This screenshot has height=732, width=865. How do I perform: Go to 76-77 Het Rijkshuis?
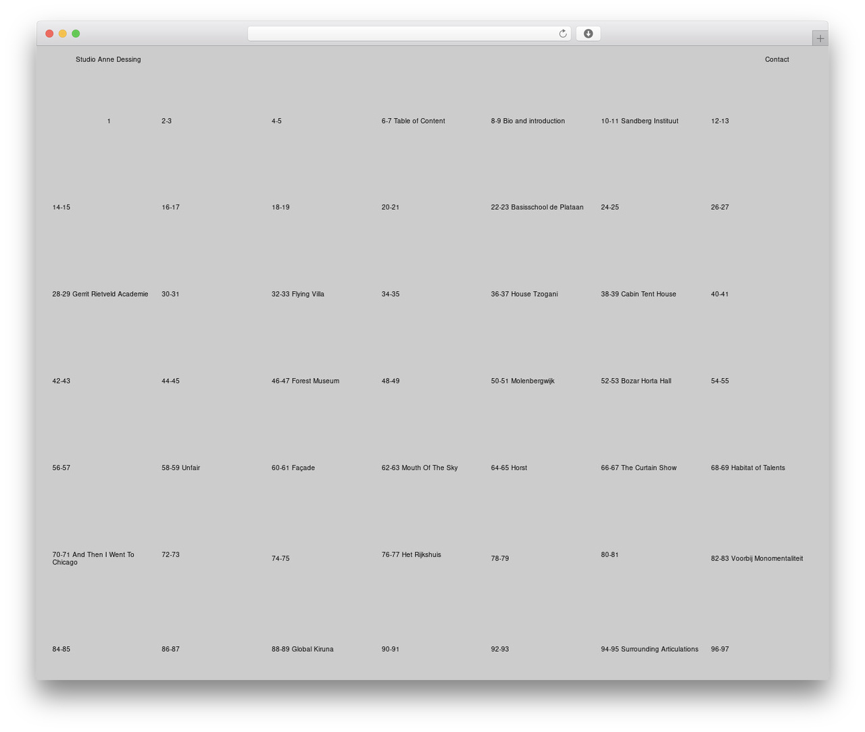(x=411, y=554)
